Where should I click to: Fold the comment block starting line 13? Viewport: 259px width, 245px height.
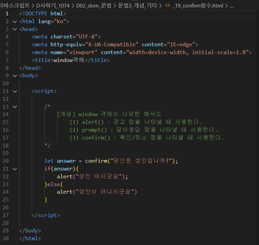pyautogui.click(x=15, y=107)
